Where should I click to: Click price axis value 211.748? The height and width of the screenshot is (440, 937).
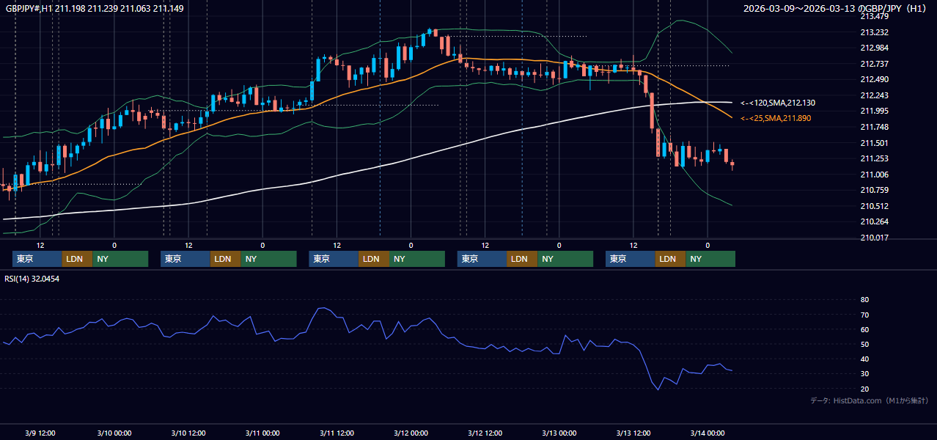pos(874,127)
